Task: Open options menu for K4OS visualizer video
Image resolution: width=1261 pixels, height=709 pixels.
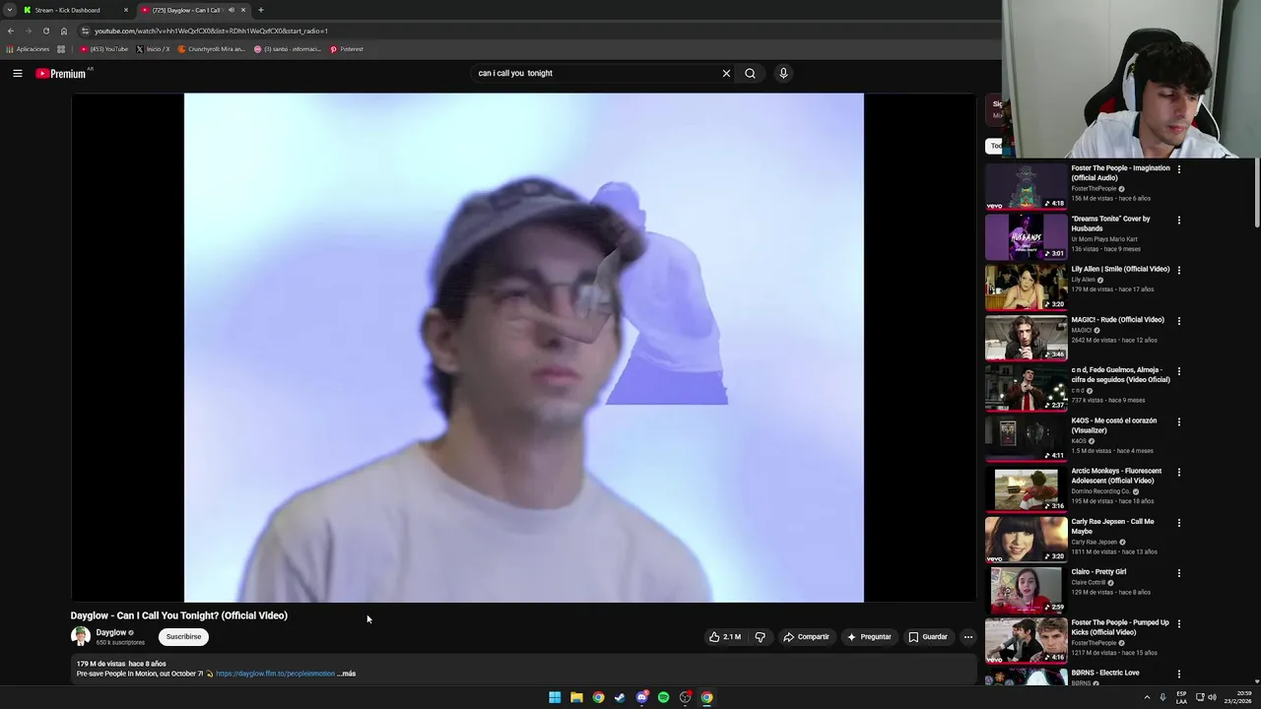Action: [x=1178, y=421]
